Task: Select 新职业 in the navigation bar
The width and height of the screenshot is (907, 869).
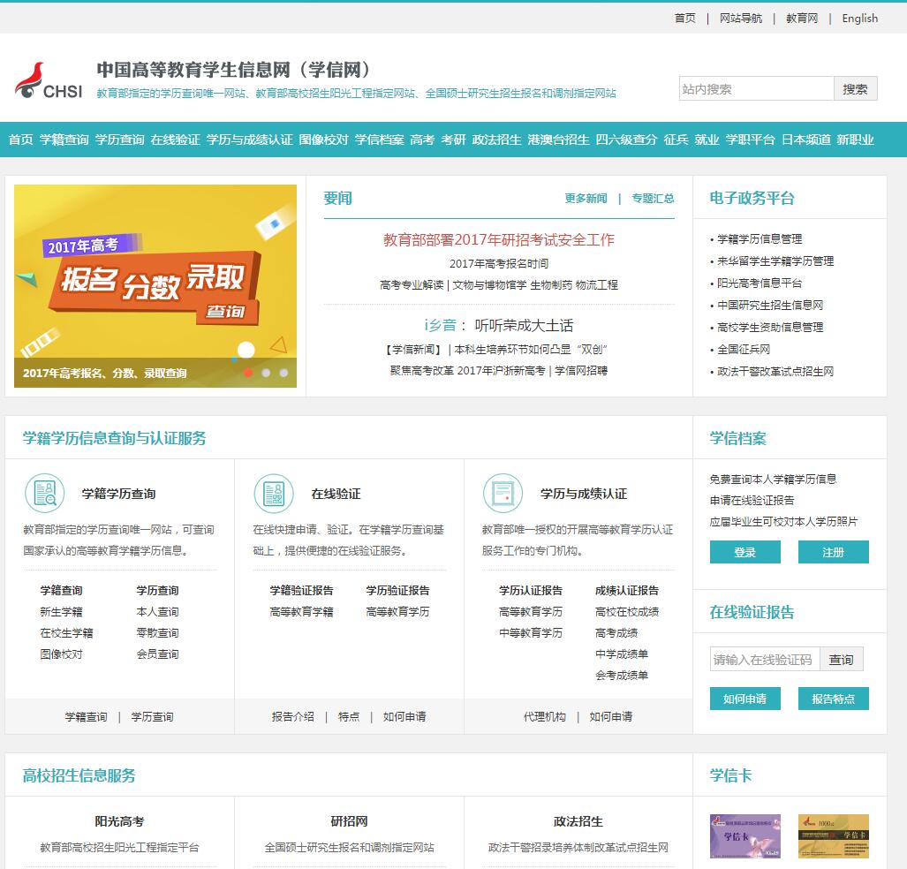Action: coord(855,140)
